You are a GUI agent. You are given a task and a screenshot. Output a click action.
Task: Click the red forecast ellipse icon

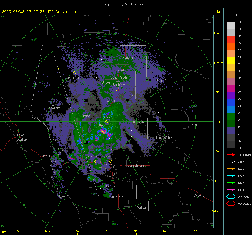pyautogui.click(x=231, y=203)
